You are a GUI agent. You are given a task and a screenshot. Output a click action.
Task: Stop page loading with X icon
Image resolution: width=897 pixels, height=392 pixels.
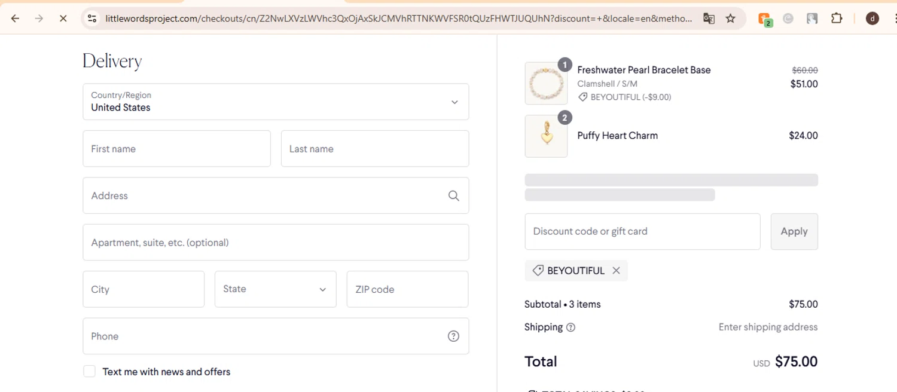click(63, 19)
